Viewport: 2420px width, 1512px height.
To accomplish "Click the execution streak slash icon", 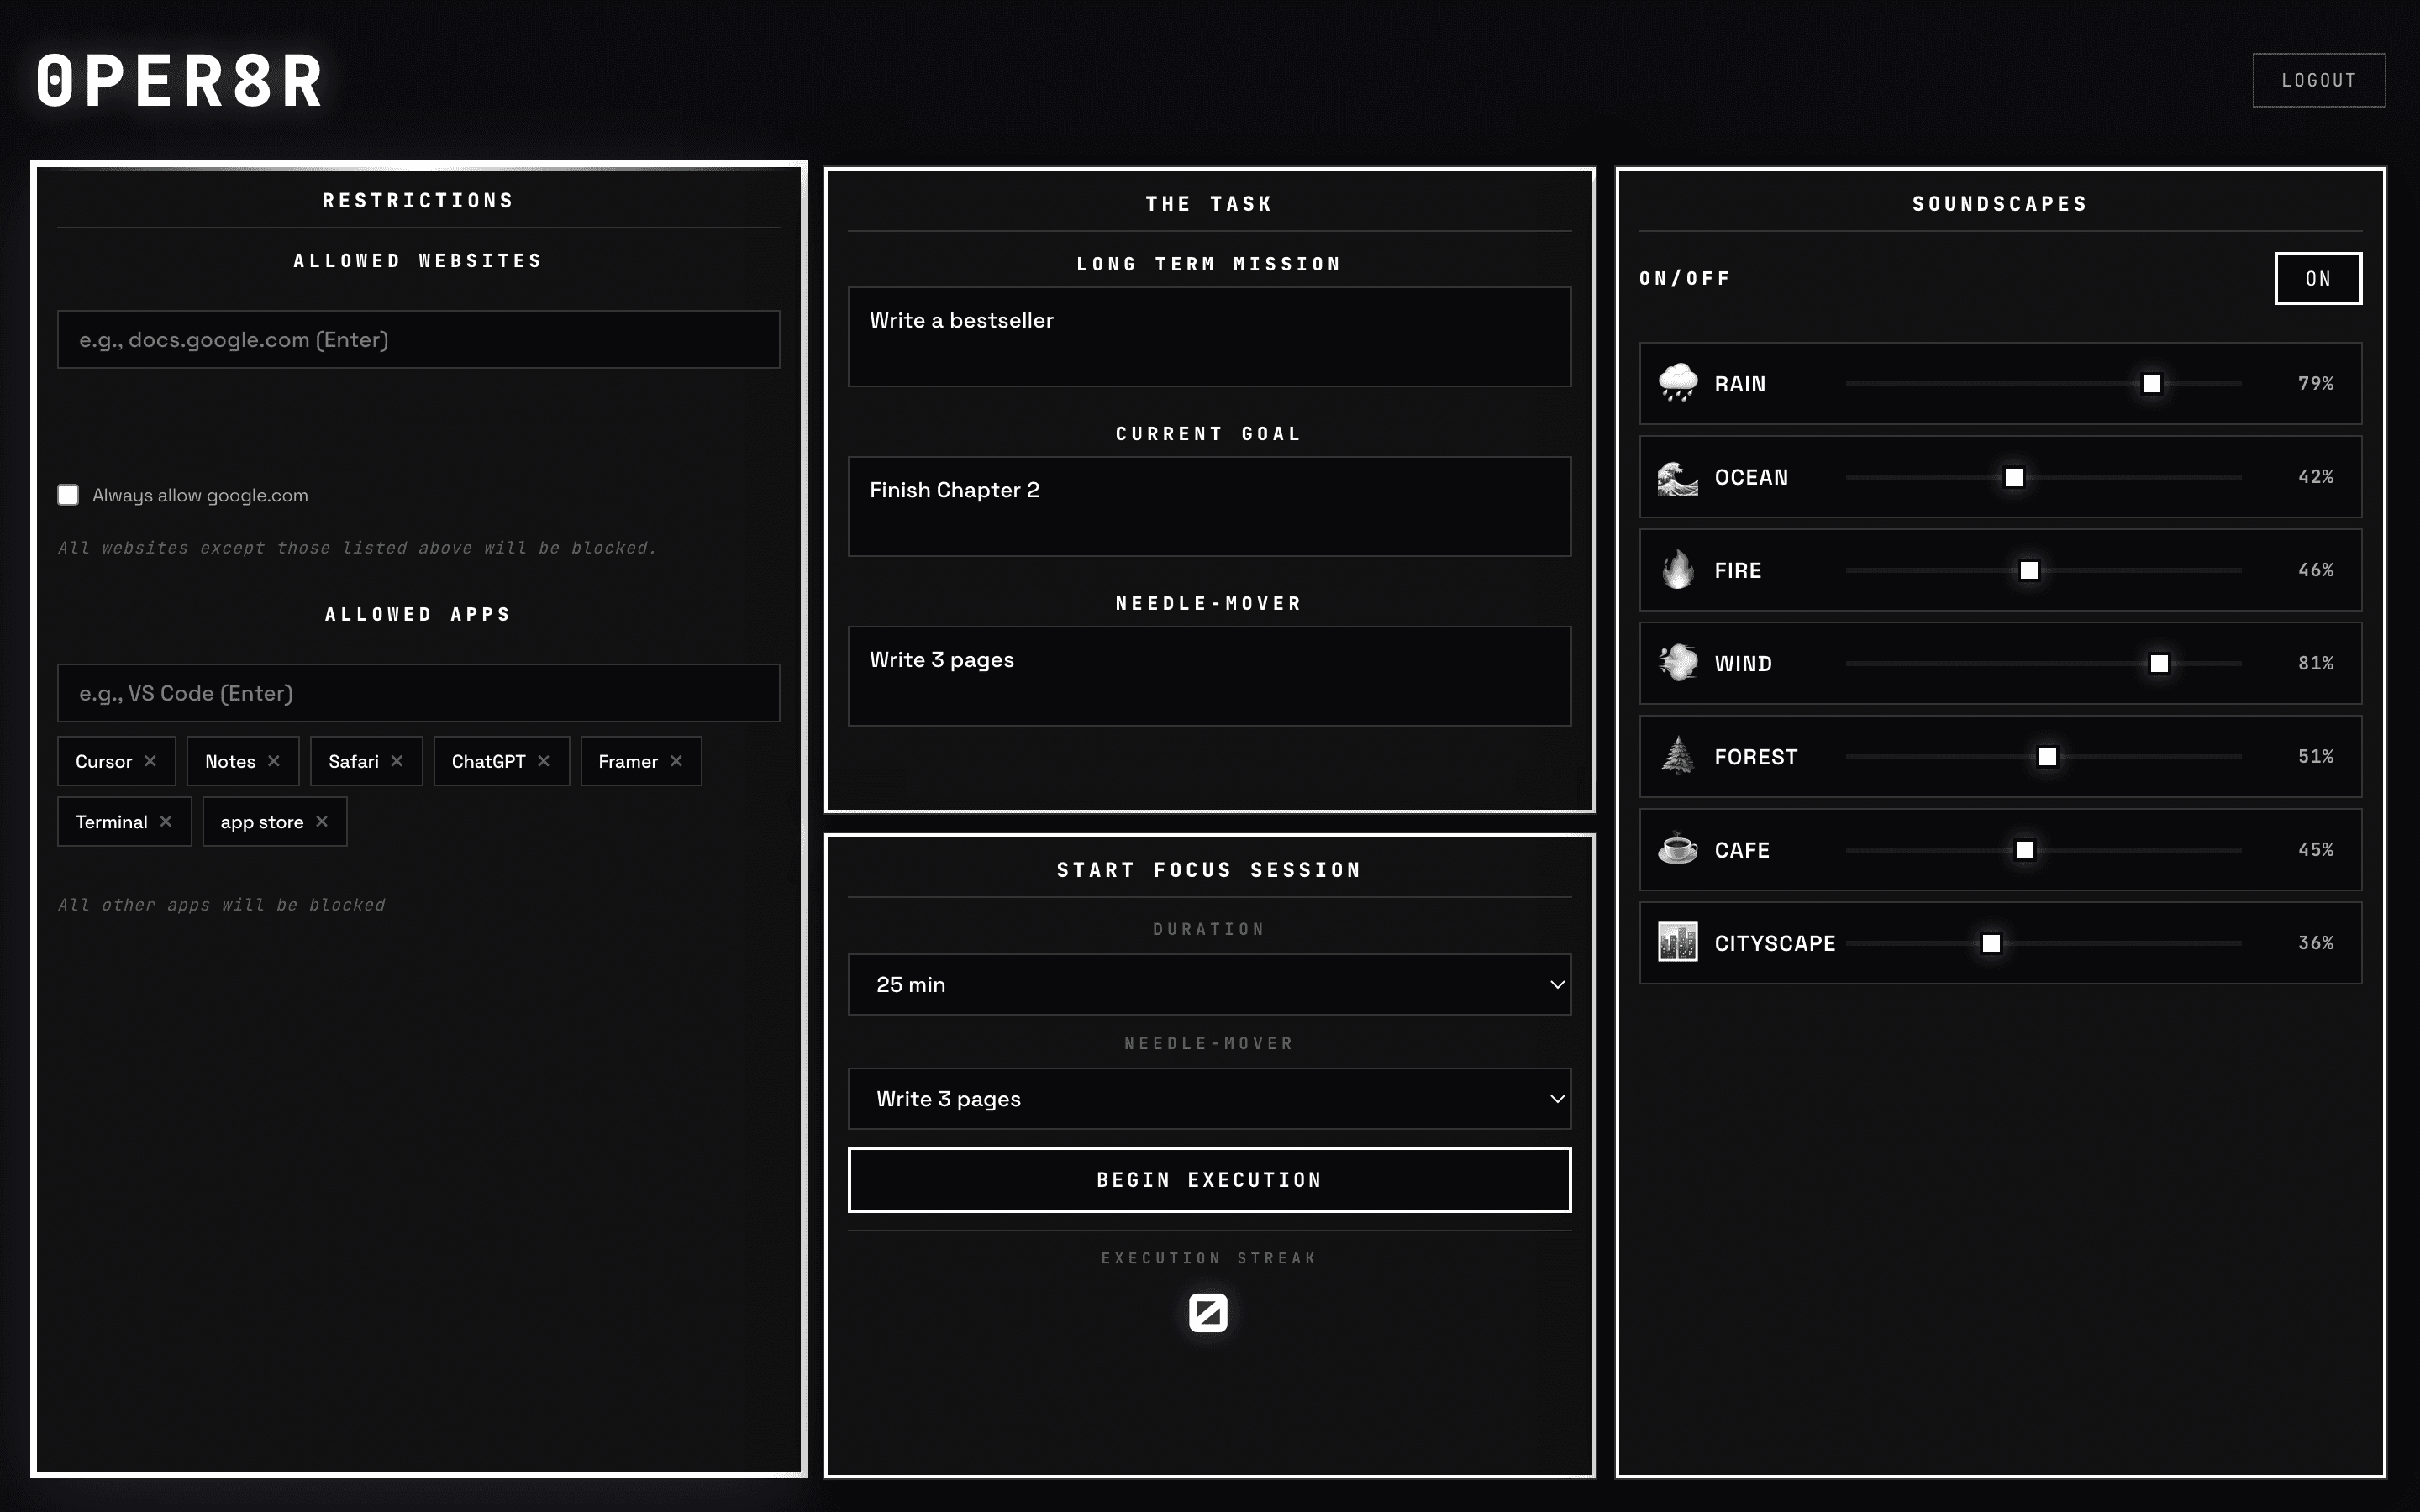I will click(x=1208, y=1312).
